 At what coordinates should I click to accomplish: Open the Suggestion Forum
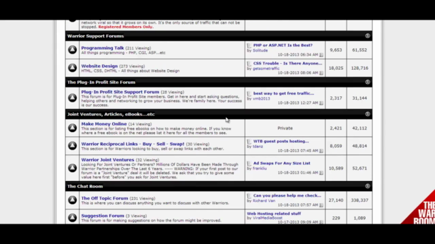click(103, 216)
